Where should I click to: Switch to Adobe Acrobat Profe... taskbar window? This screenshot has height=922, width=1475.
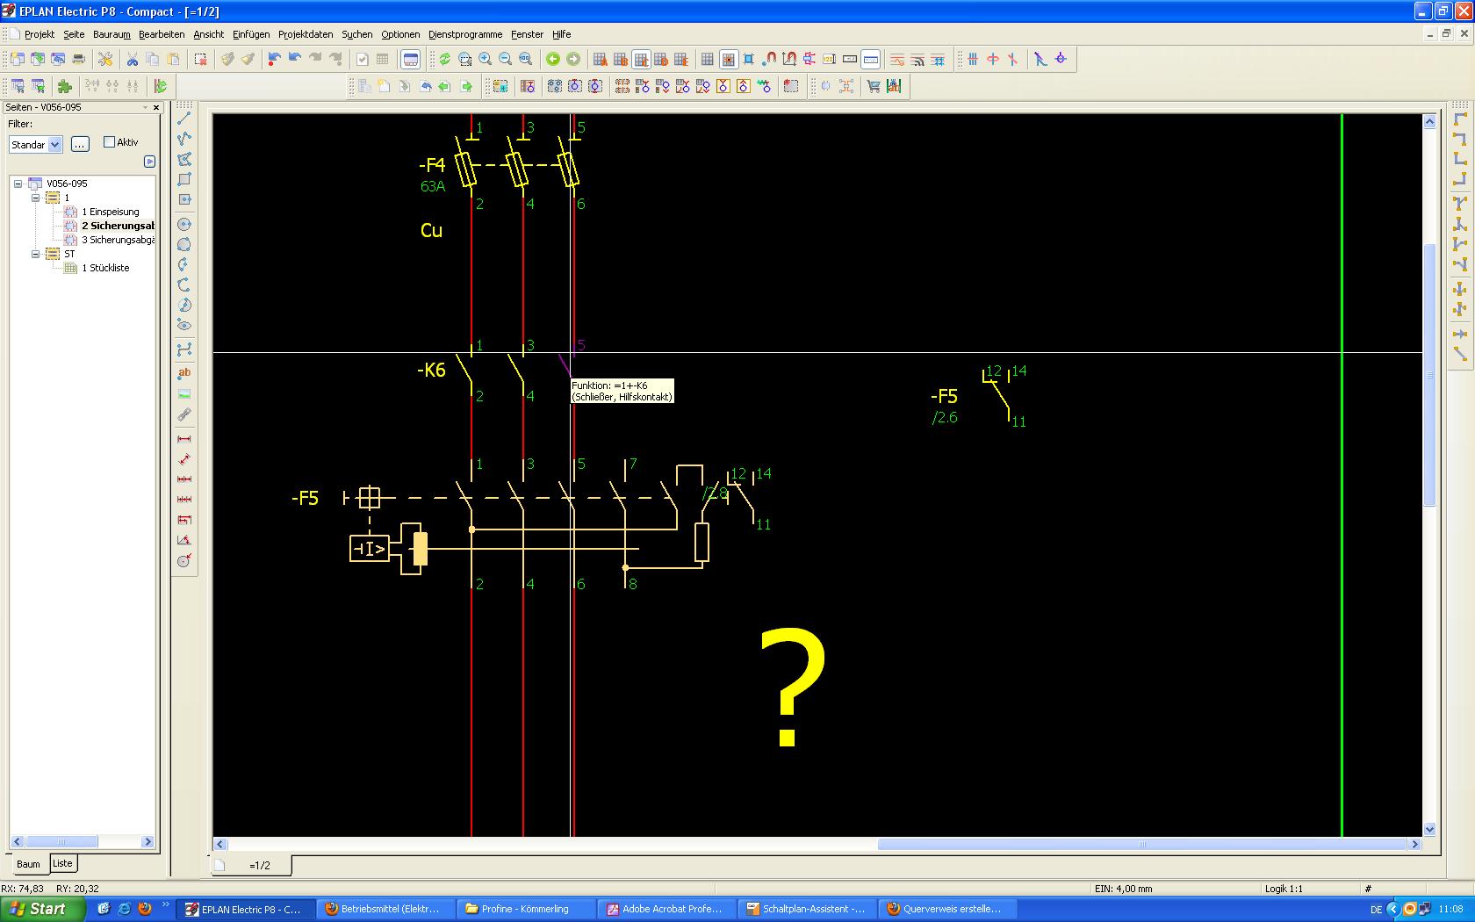coord(666,909)
